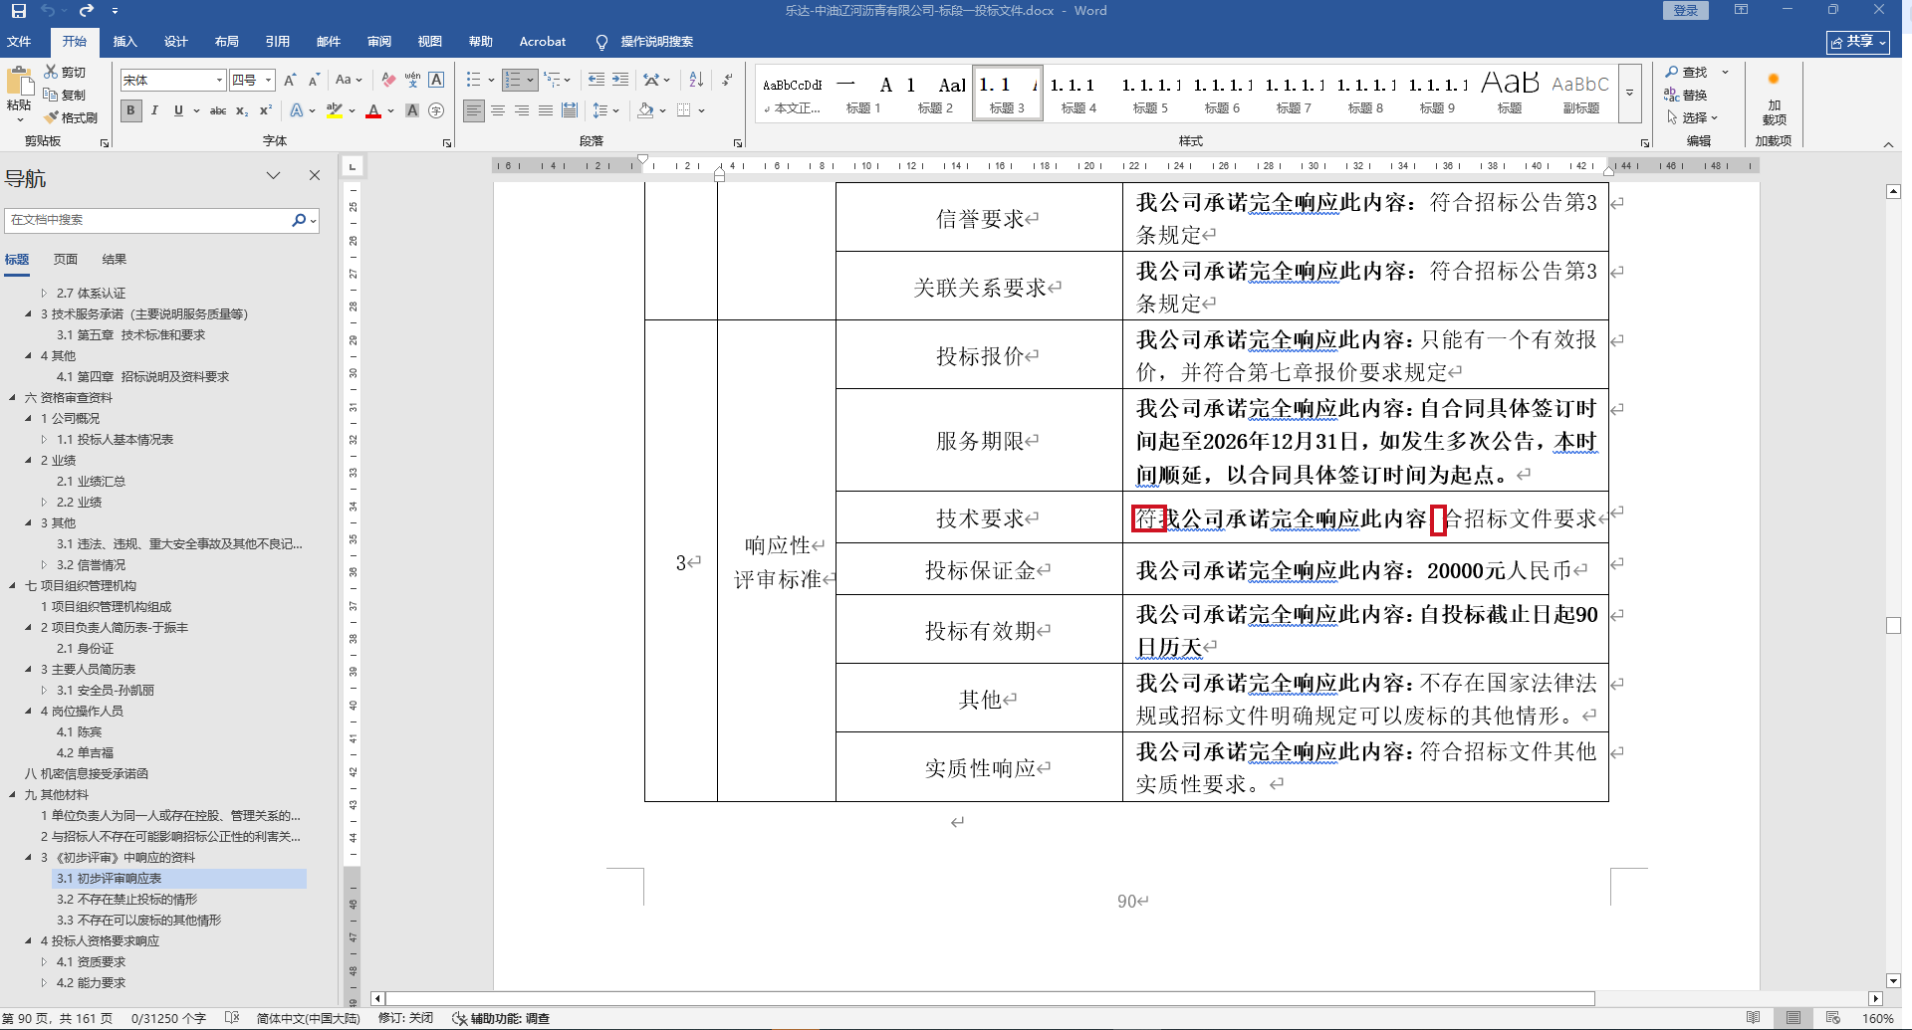Click the Redo arrow in Quick Access Toolbar
This screenshot has width=1912, height=1030.
(x=87, y=11)
